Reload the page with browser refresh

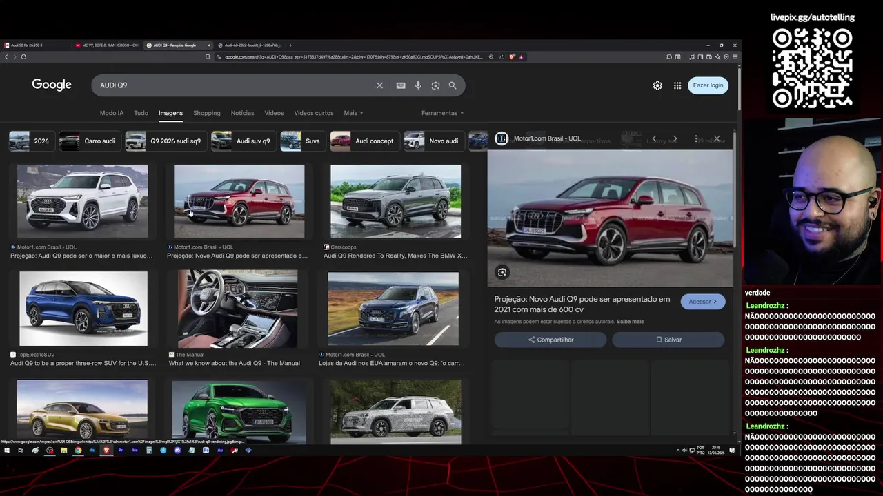23,57
